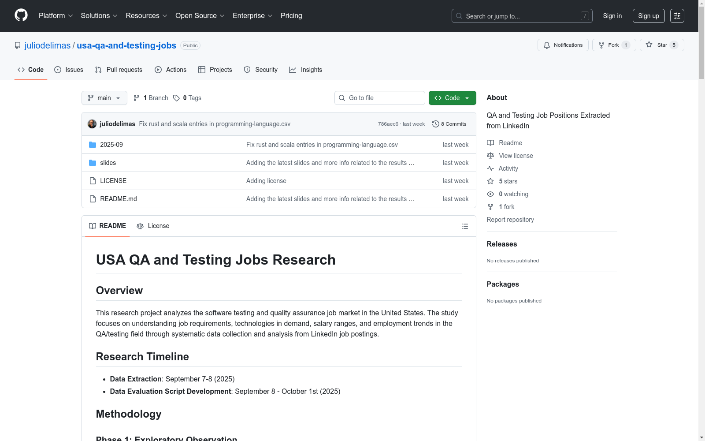705x441 pixels.
Task: Open the command palette icon button
Action: click(x=677, y=16)
